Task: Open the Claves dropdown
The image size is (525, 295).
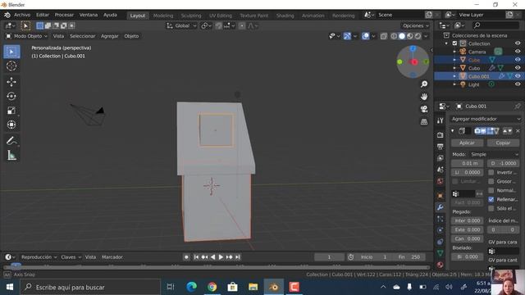Action: pyautogui.click(x=71, y=256)
